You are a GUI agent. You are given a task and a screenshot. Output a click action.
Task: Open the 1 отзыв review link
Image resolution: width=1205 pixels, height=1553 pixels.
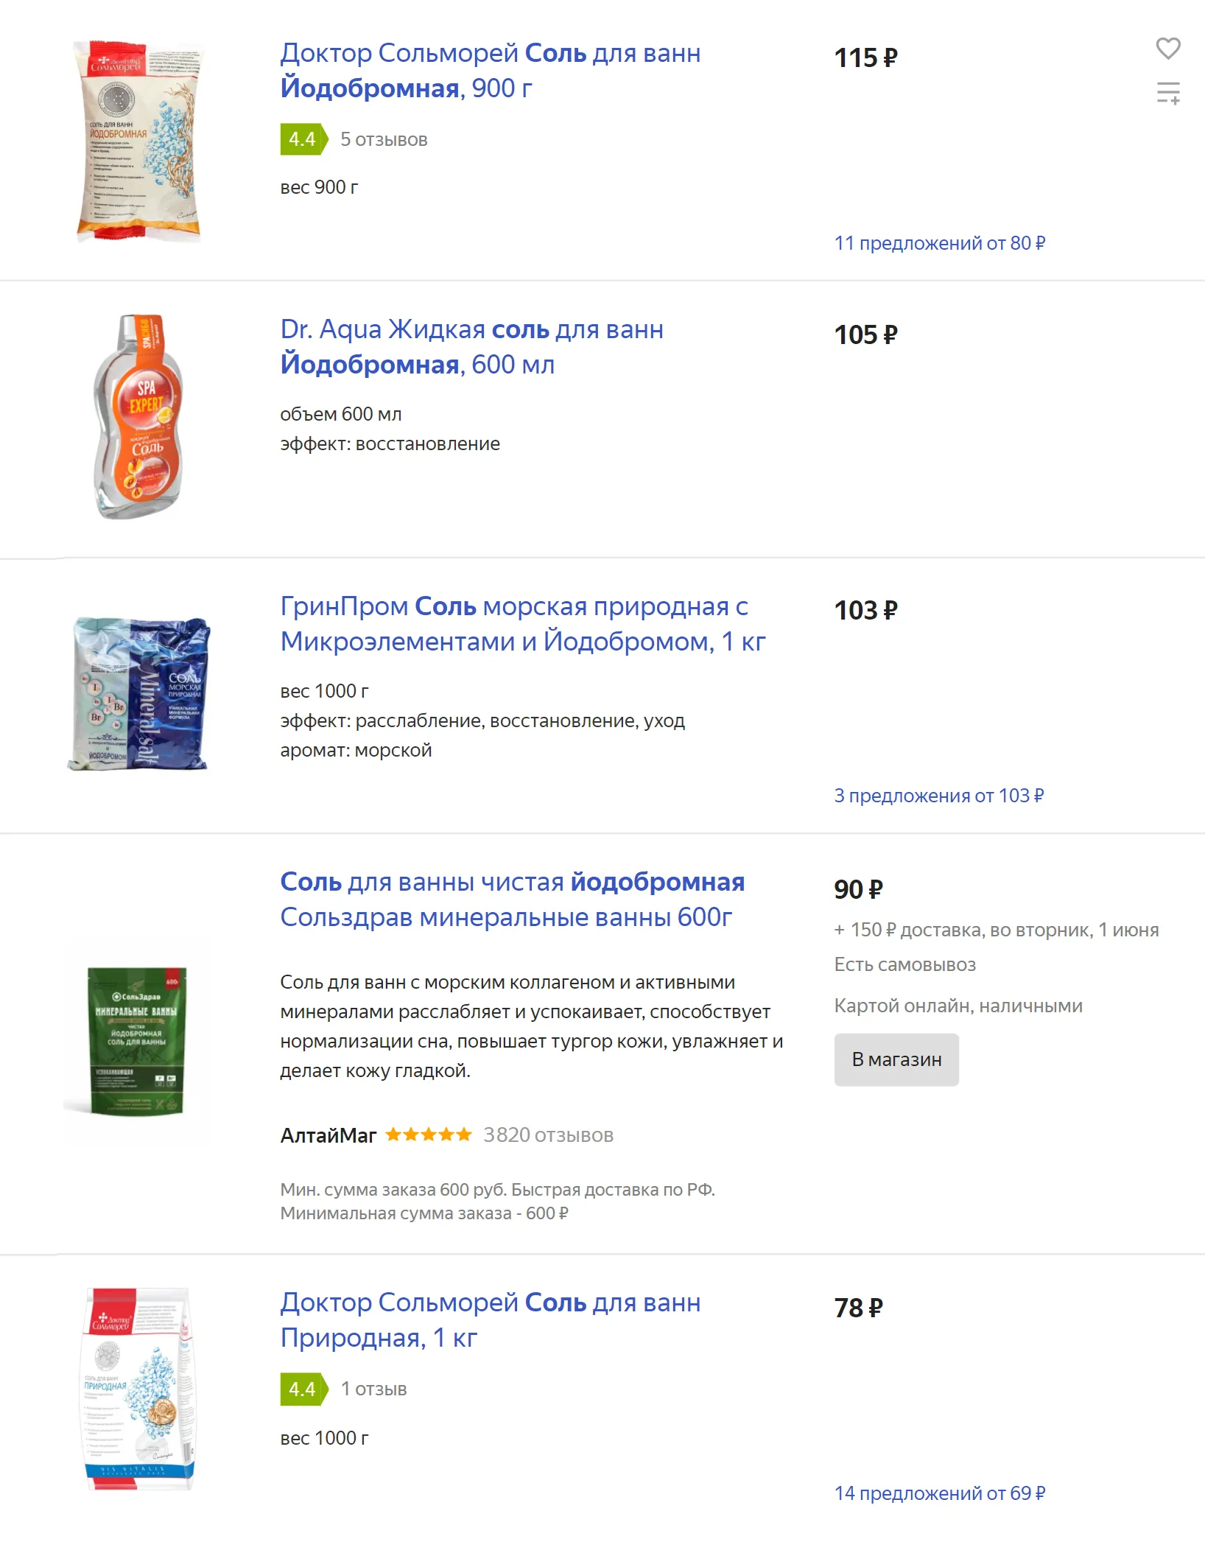point(373,1389)
